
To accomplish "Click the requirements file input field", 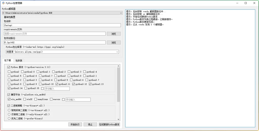I will [55, 34].
